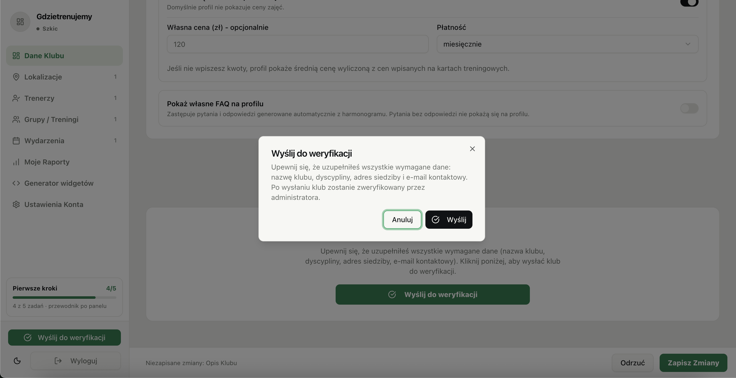Click the check icon in the sidebar Wyślij do weryfikacji button
Screen dimensions: 736x378
pyautogui.click(x=28, y=338)
